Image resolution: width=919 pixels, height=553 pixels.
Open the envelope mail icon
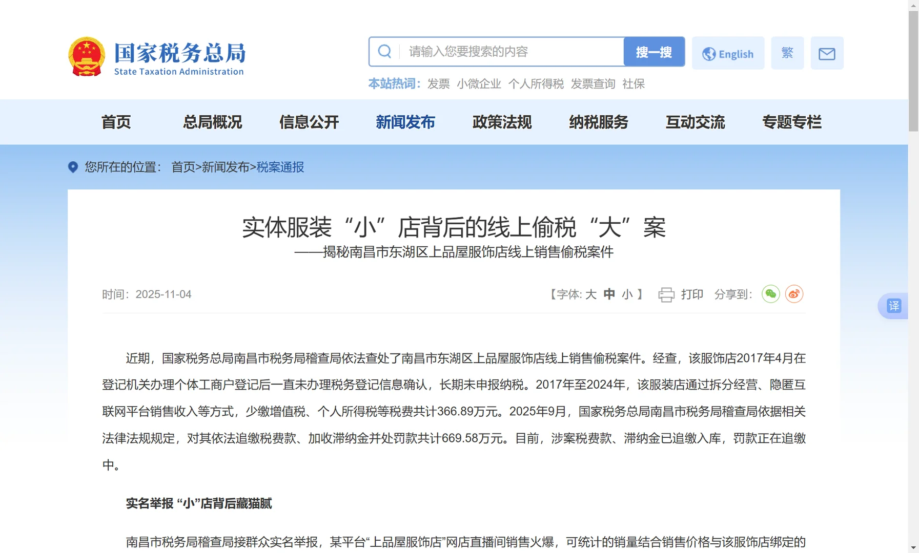point(827,53)
